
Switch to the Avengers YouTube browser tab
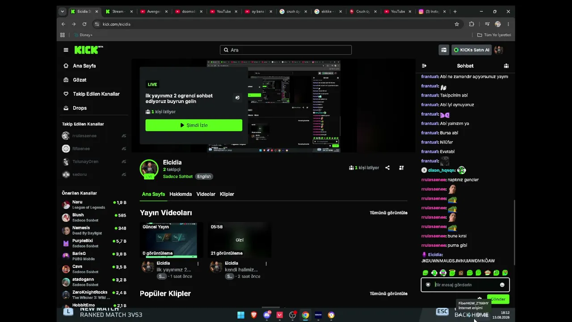pyautogui.click(x=153, y=12)
